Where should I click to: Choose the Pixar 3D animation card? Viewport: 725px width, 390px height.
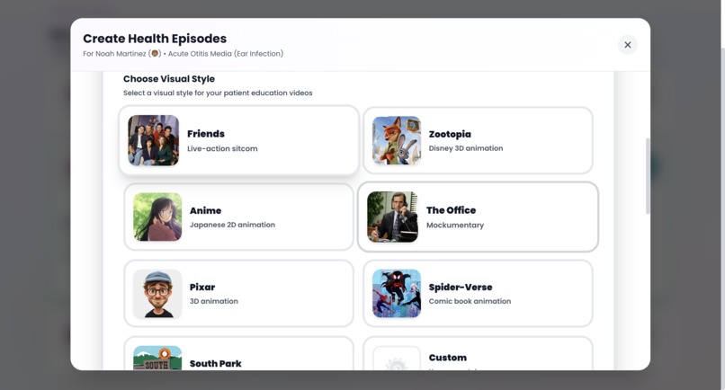click(239, 294)
